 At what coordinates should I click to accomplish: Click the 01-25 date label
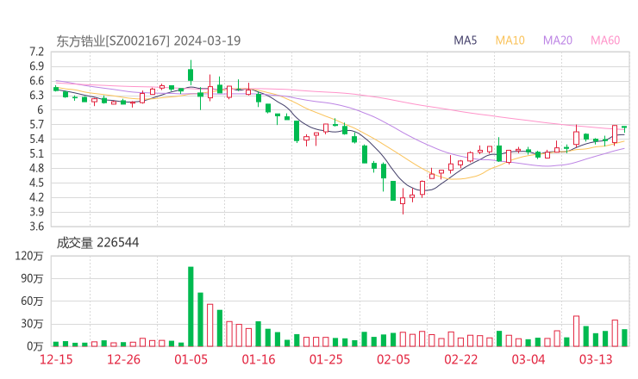[326, 359]
